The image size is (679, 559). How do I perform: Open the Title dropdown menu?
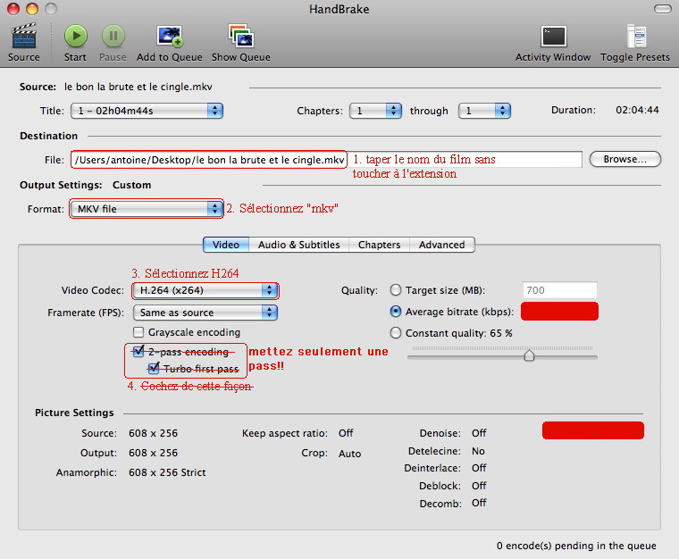point(147,111)
